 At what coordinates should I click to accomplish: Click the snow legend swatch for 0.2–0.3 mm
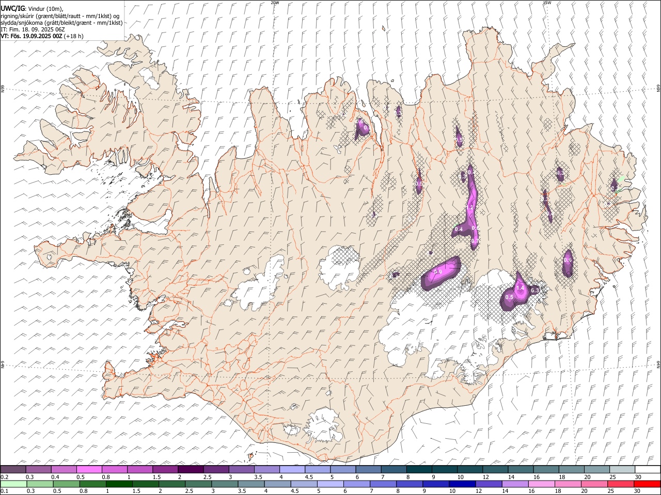13,469
